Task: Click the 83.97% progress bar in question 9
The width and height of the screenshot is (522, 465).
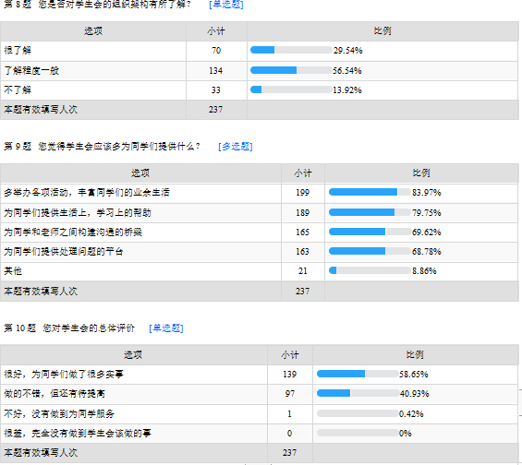Action: pyautogui.click(x=370, y=192)
